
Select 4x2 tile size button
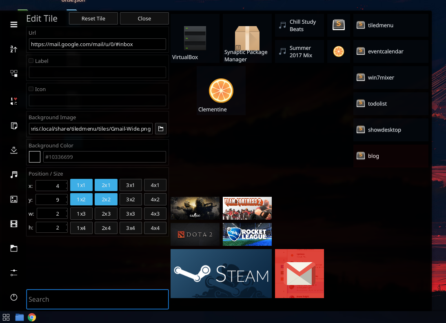click(155, 200)
